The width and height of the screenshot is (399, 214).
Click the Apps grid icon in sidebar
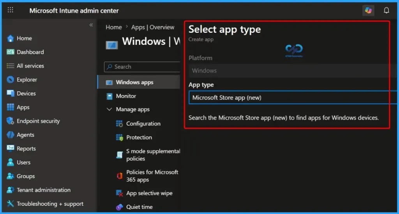(x=11, y=107)
